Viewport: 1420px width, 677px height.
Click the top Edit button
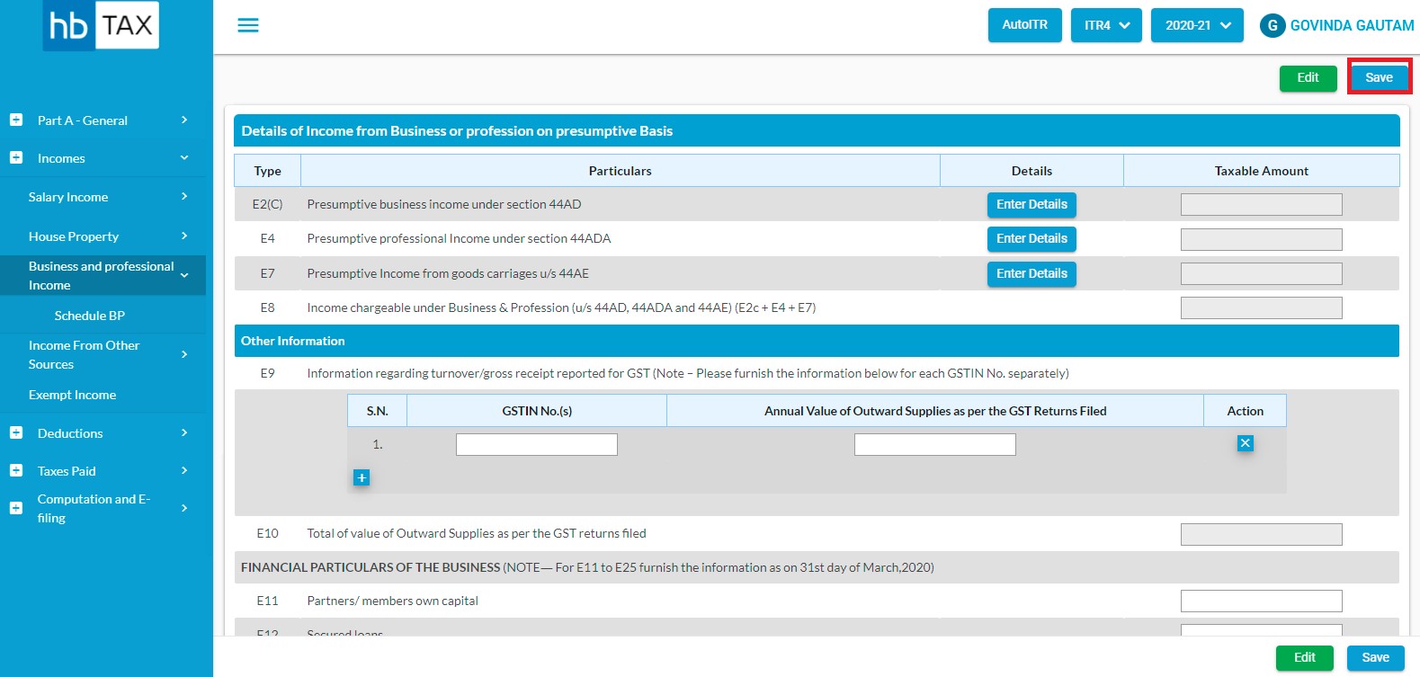coord(1308,78)
